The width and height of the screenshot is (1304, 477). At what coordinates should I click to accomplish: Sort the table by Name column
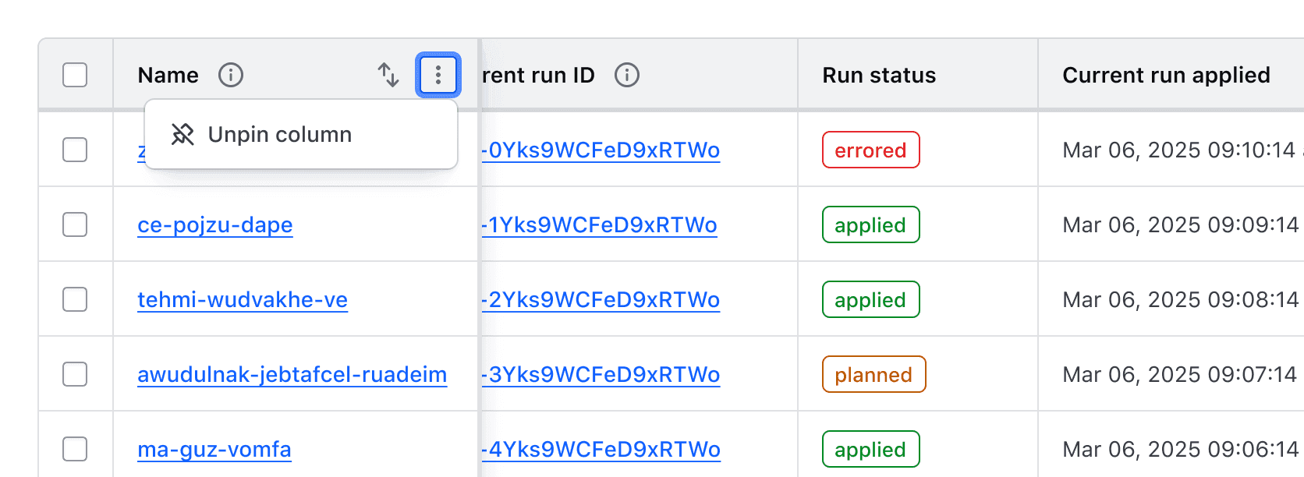[x=388, y=75]
